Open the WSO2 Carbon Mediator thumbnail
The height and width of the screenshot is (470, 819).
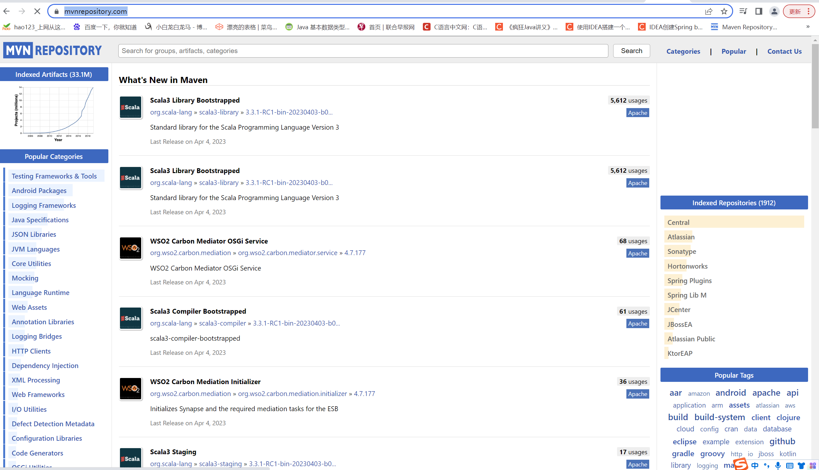[x=131, y=248]
